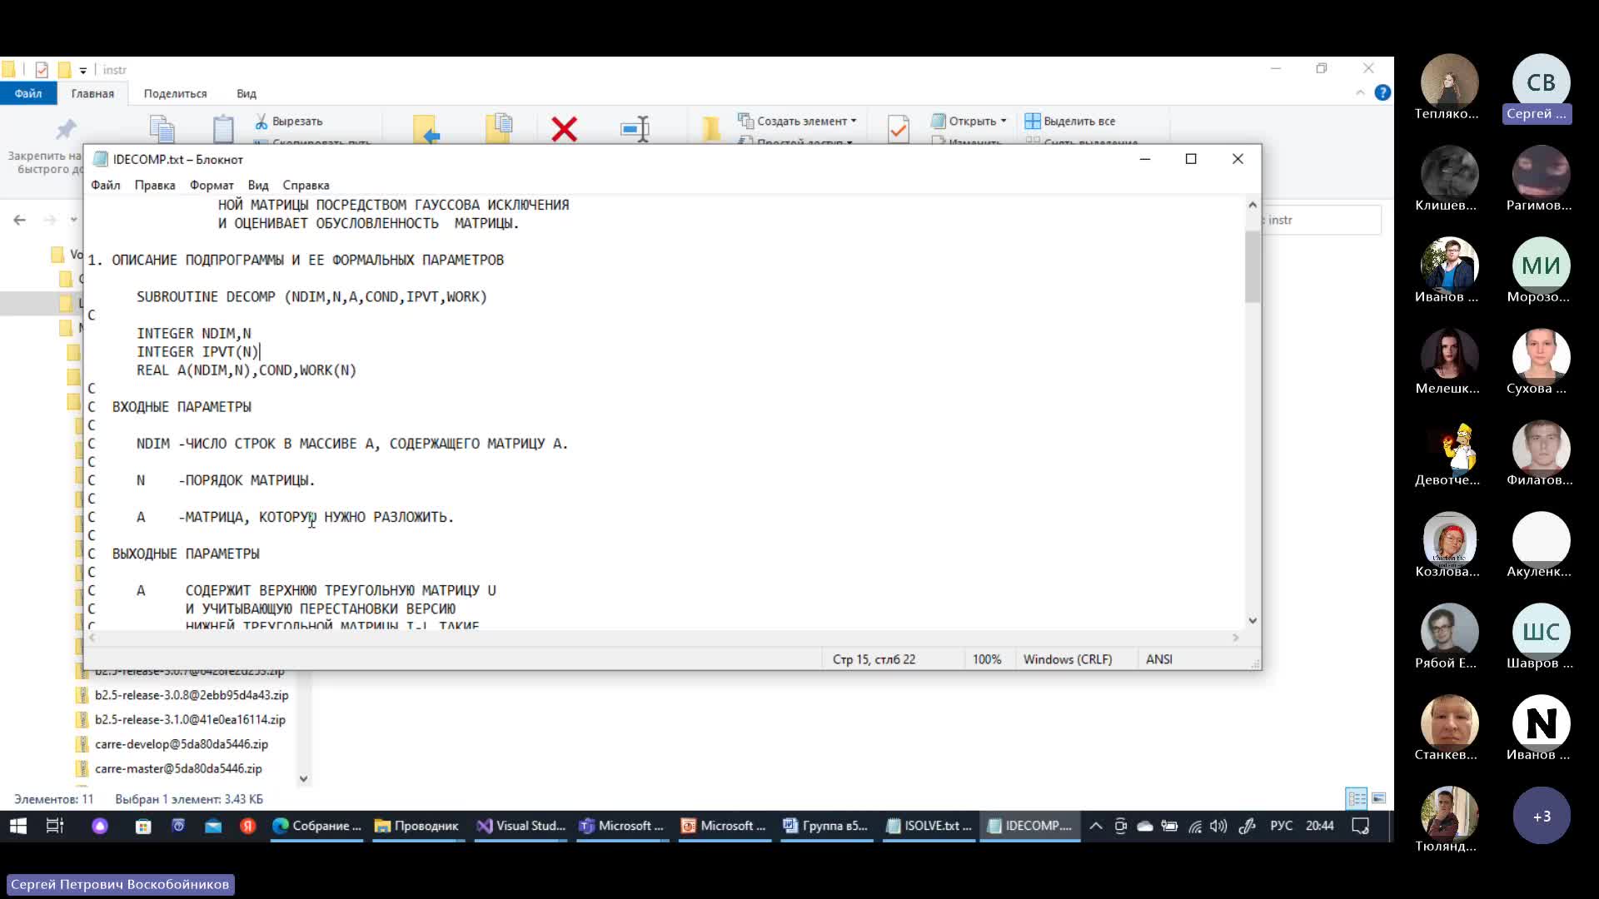Switch to the Собрание Edge taskbar window

click(317, 826)
